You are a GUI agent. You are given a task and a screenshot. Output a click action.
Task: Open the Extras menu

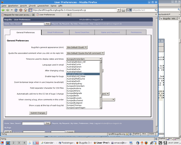pos(54,6)
